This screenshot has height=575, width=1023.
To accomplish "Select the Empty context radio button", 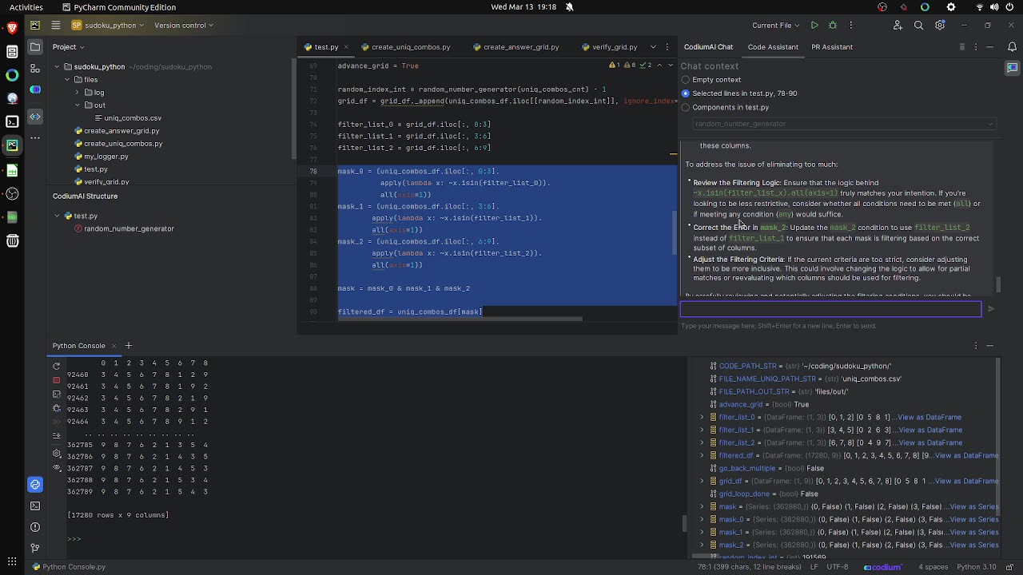I will tap(685, 80).
